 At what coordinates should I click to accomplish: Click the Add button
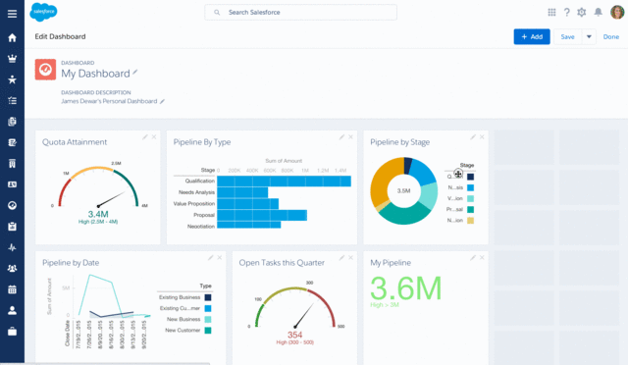[x=532, y=37]
